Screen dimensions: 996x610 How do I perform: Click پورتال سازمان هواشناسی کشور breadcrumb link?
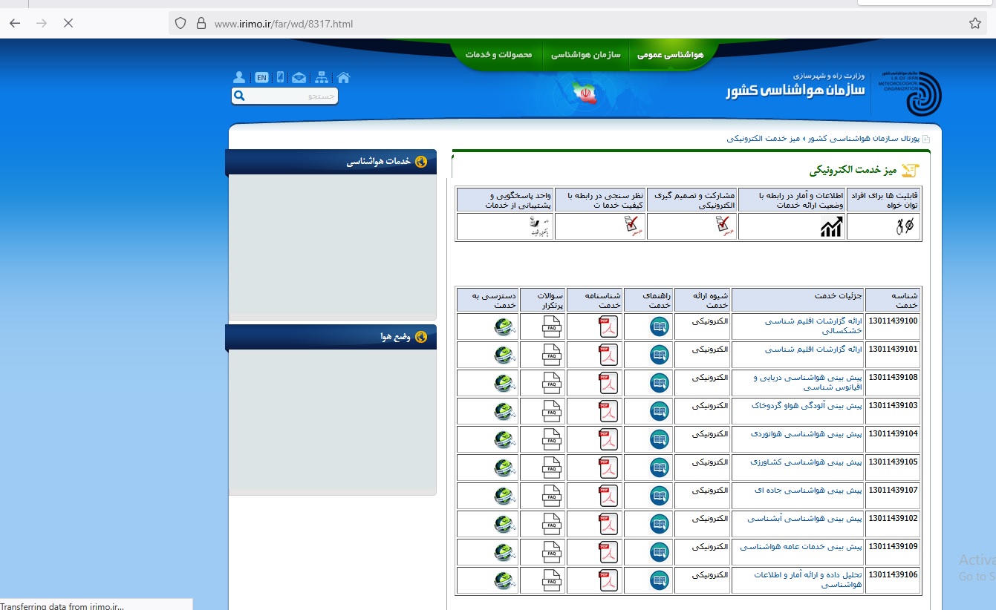coord(863,139)
